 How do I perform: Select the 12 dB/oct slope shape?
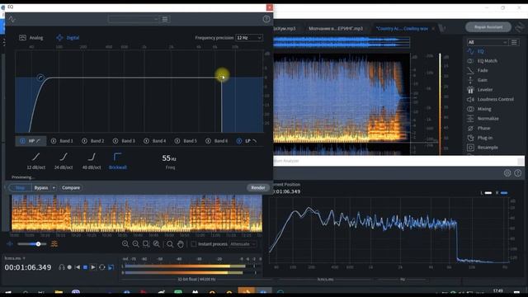pyautogui.click(x=35, y=161)
